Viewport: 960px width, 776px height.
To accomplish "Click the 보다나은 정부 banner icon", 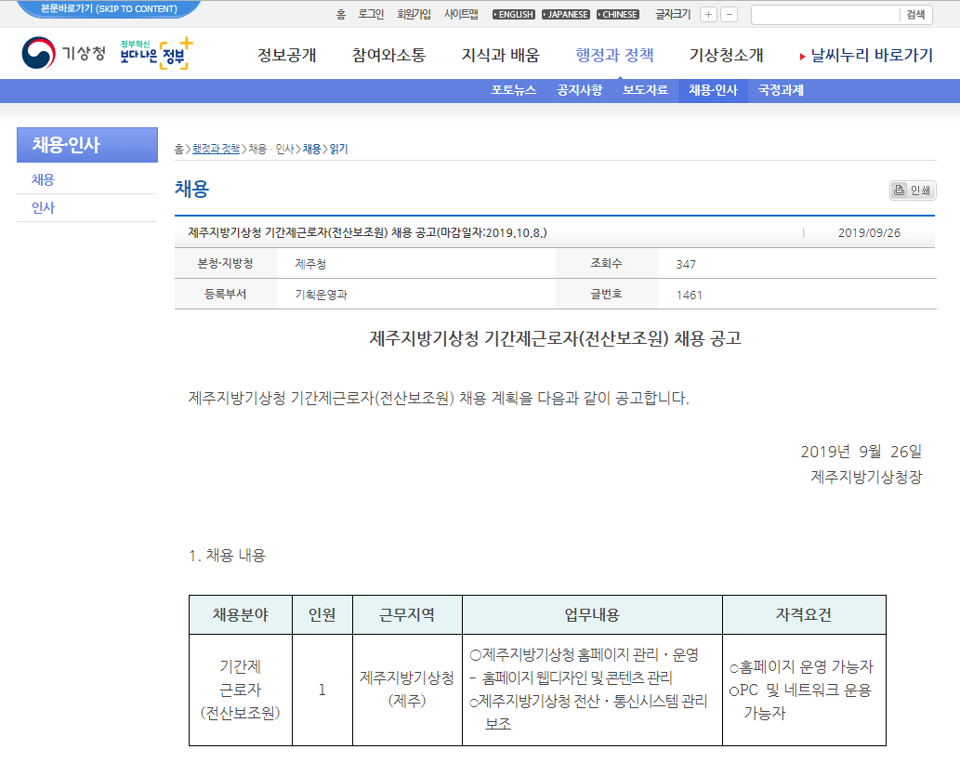I will point(156,55).
